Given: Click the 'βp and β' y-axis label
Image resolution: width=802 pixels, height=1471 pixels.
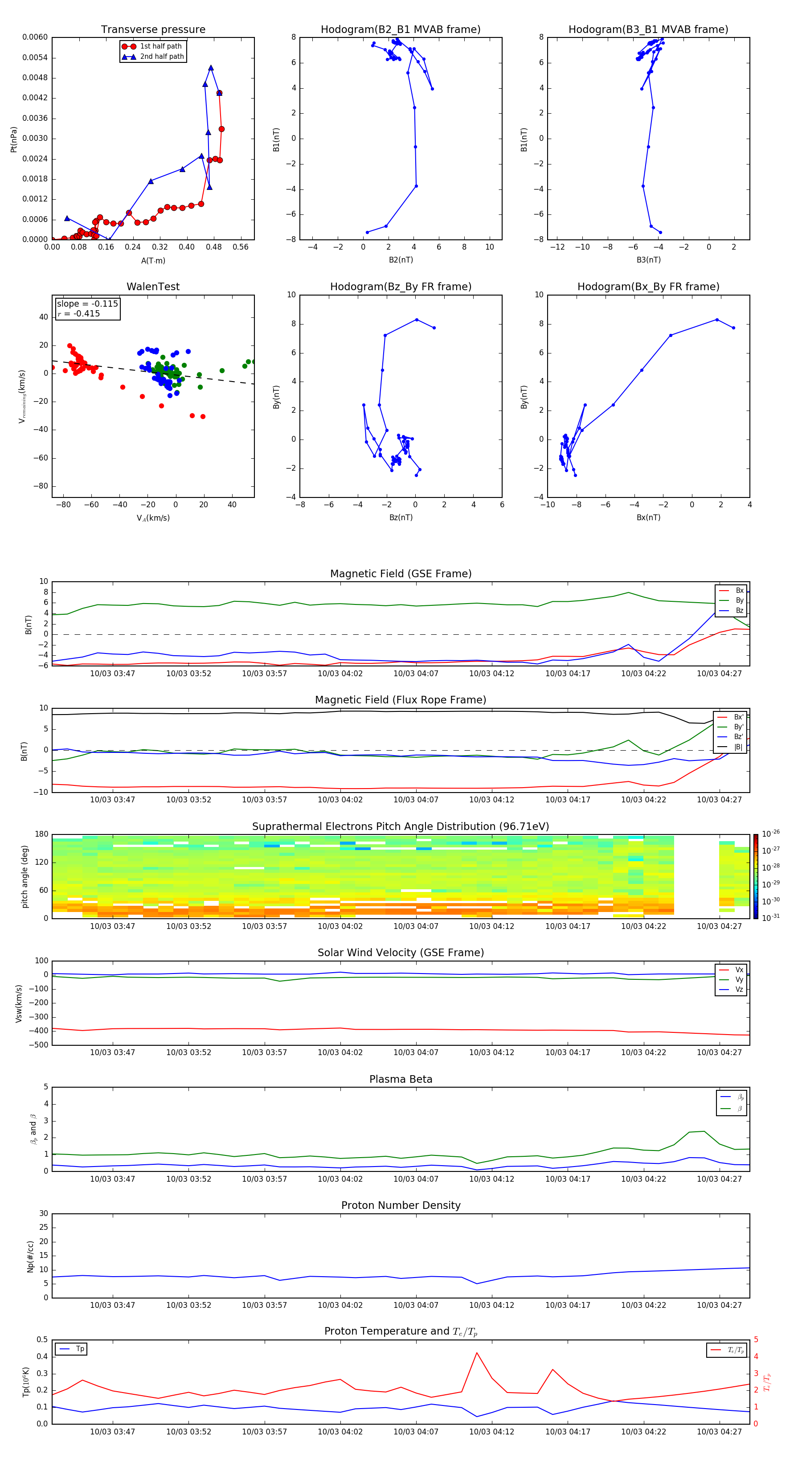Looking at the screenshot, I should coord(33,1130).
